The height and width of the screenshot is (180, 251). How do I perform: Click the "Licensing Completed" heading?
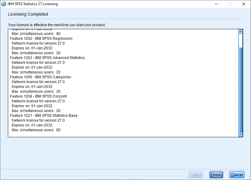[28, 14]
